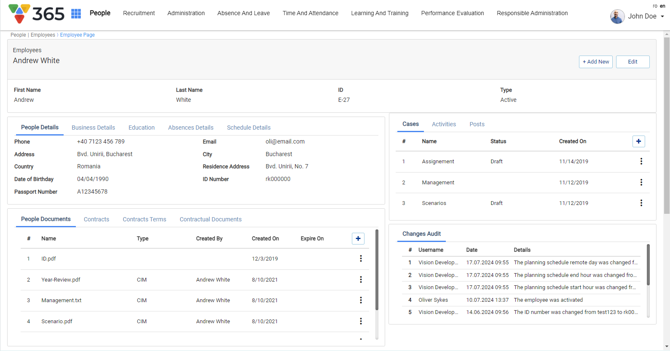Select the Activities tab
The image size is (670, 351).
pyautogui.click(x=444, y=124)
